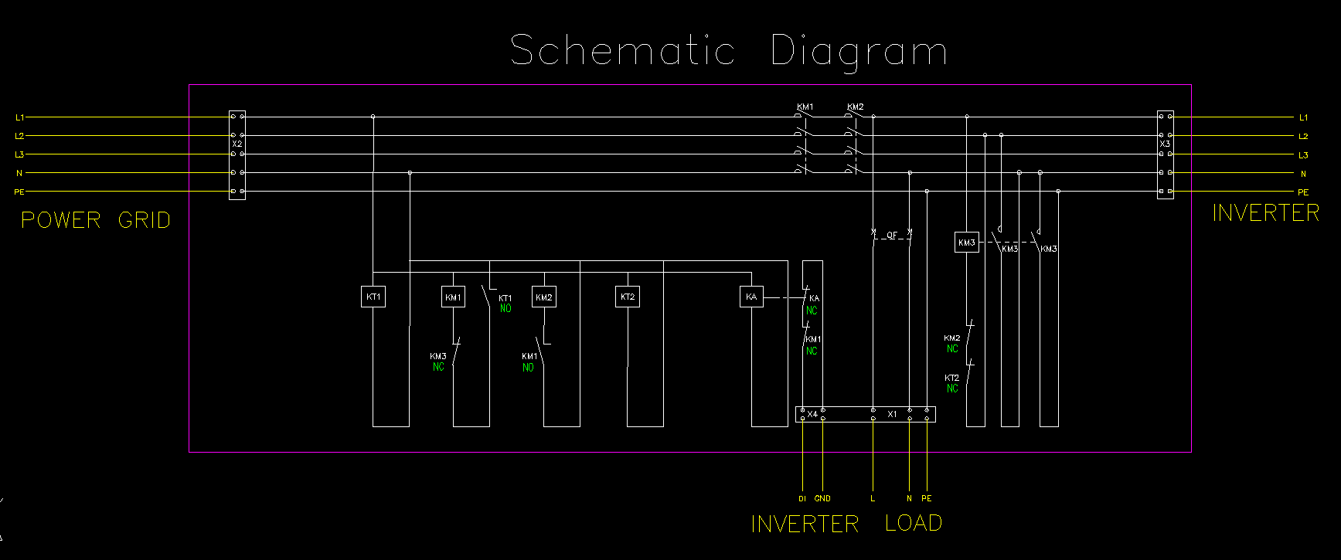
Task: Select the L3 label next to INVERTER
Action: tap(1303, 155)
